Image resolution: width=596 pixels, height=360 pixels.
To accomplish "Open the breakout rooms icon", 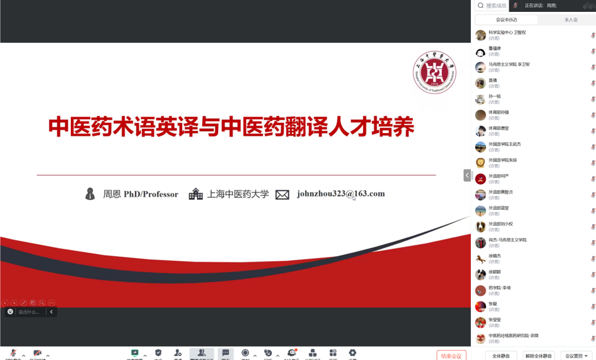I will [312, 353].
